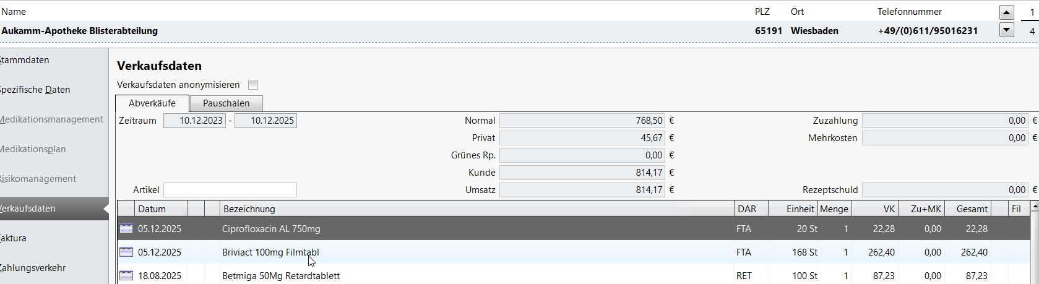The image size is (1039, 284).
Task: Sort the table by the Bezeichnung column
Action: tap(476, 209)
